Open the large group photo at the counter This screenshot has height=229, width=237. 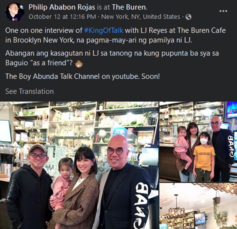coord(79,165)
